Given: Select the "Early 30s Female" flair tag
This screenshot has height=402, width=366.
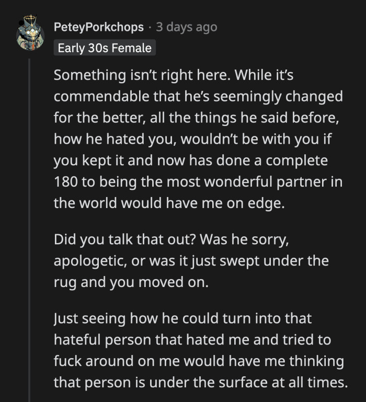Looking at the screenshot, I should coord(105,48).
